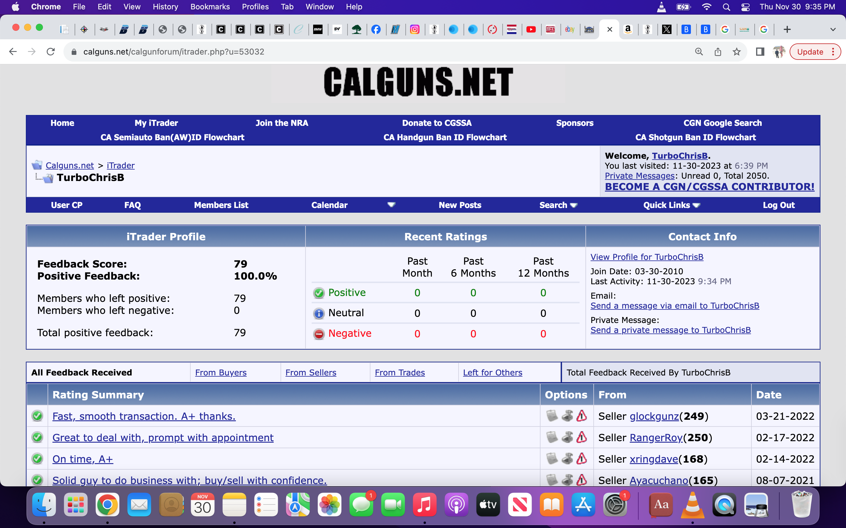The height and width of the screenshot is (528, 846).
Task: Open View Profile for TurboChrisB
Action: pos(647,257)
